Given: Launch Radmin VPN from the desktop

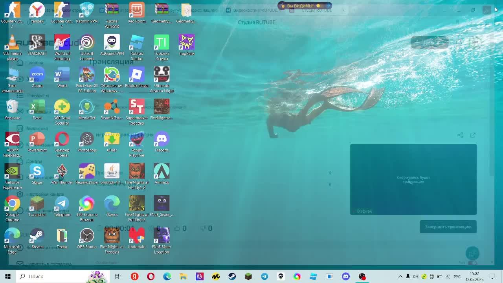Looking at the screenshot, I should click(x=87, y=13).
